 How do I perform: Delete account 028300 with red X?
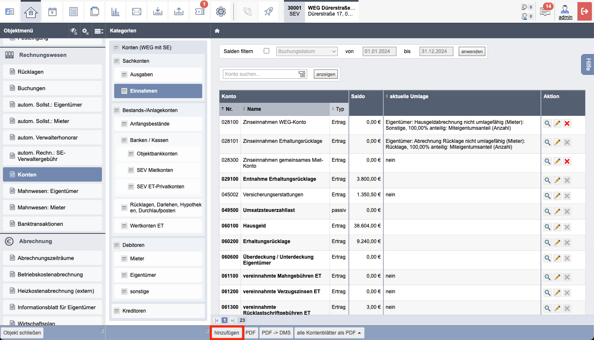(x=567, y=161)
